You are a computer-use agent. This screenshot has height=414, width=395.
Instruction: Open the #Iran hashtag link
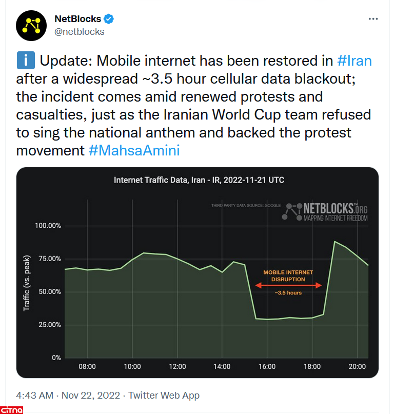(x=354, y=61)
